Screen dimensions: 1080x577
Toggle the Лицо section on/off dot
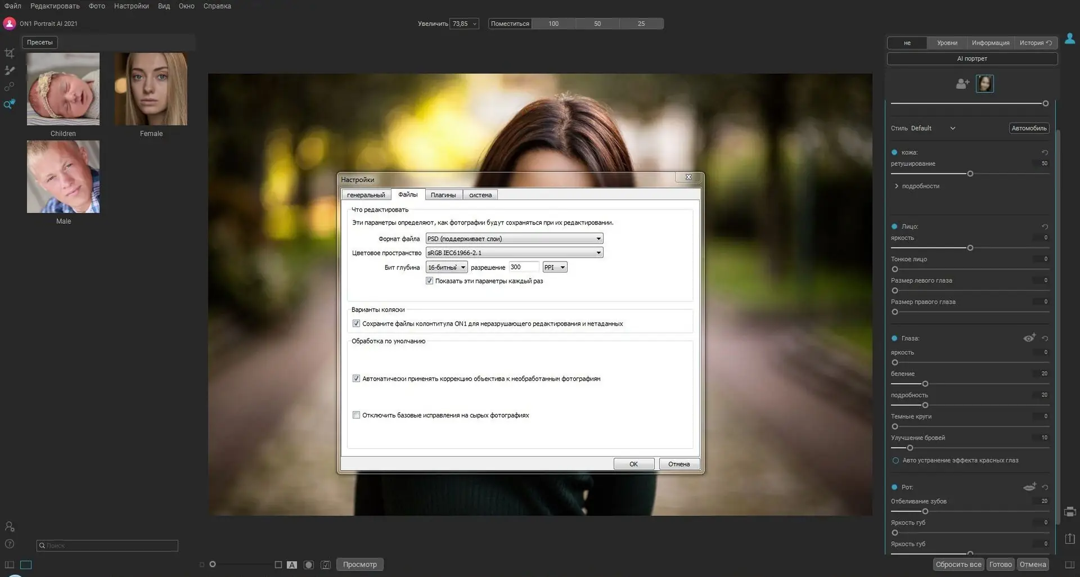[894, 227]
